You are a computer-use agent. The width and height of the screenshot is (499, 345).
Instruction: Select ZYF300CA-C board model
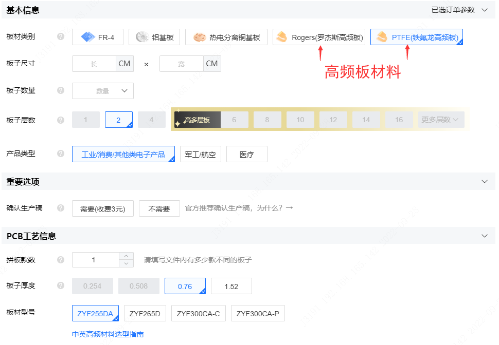[199, 313]
